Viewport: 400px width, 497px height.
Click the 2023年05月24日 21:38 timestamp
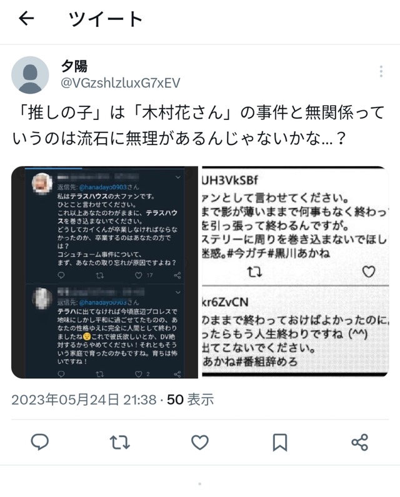click(84, 399)
